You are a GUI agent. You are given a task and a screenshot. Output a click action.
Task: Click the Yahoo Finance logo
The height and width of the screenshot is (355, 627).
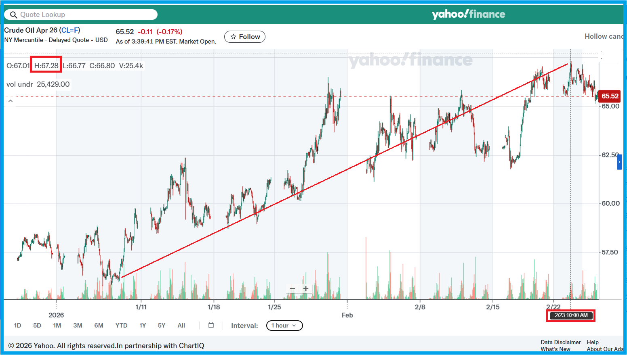pos(468,15)
